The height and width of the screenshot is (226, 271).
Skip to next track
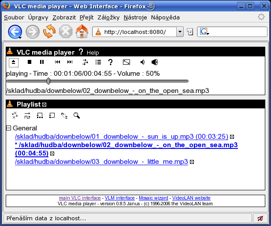coord(70,62)
